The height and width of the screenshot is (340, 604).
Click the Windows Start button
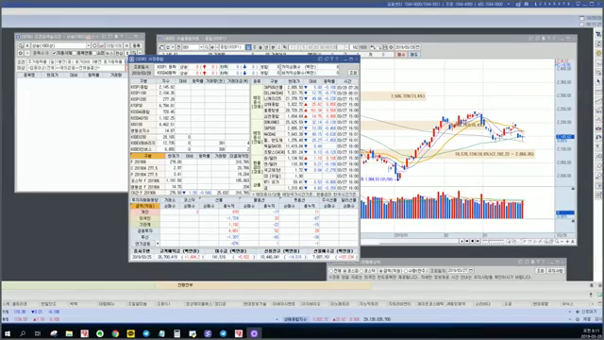7,333
